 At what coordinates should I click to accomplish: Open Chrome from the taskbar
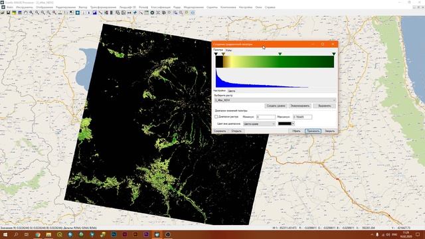click(x=38, y=234)
